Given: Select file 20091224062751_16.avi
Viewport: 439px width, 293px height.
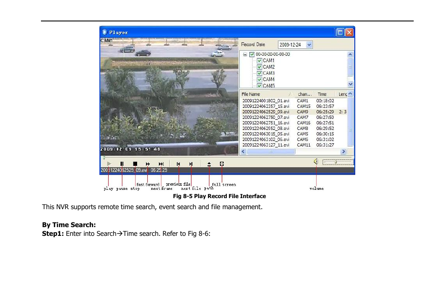Looking at the screenshot, I should (266, 123).
